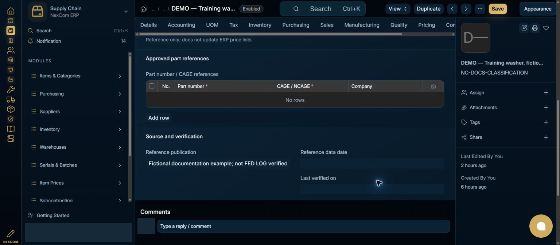Go to next record arrow
This screenshot has width=560, height=245.
[466, 9]
